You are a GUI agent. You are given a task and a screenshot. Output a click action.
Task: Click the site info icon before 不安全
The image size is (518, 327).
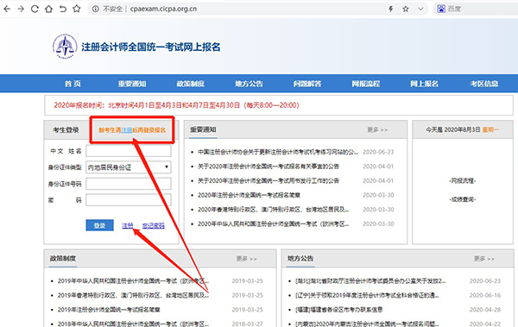(x=96, y=9)
